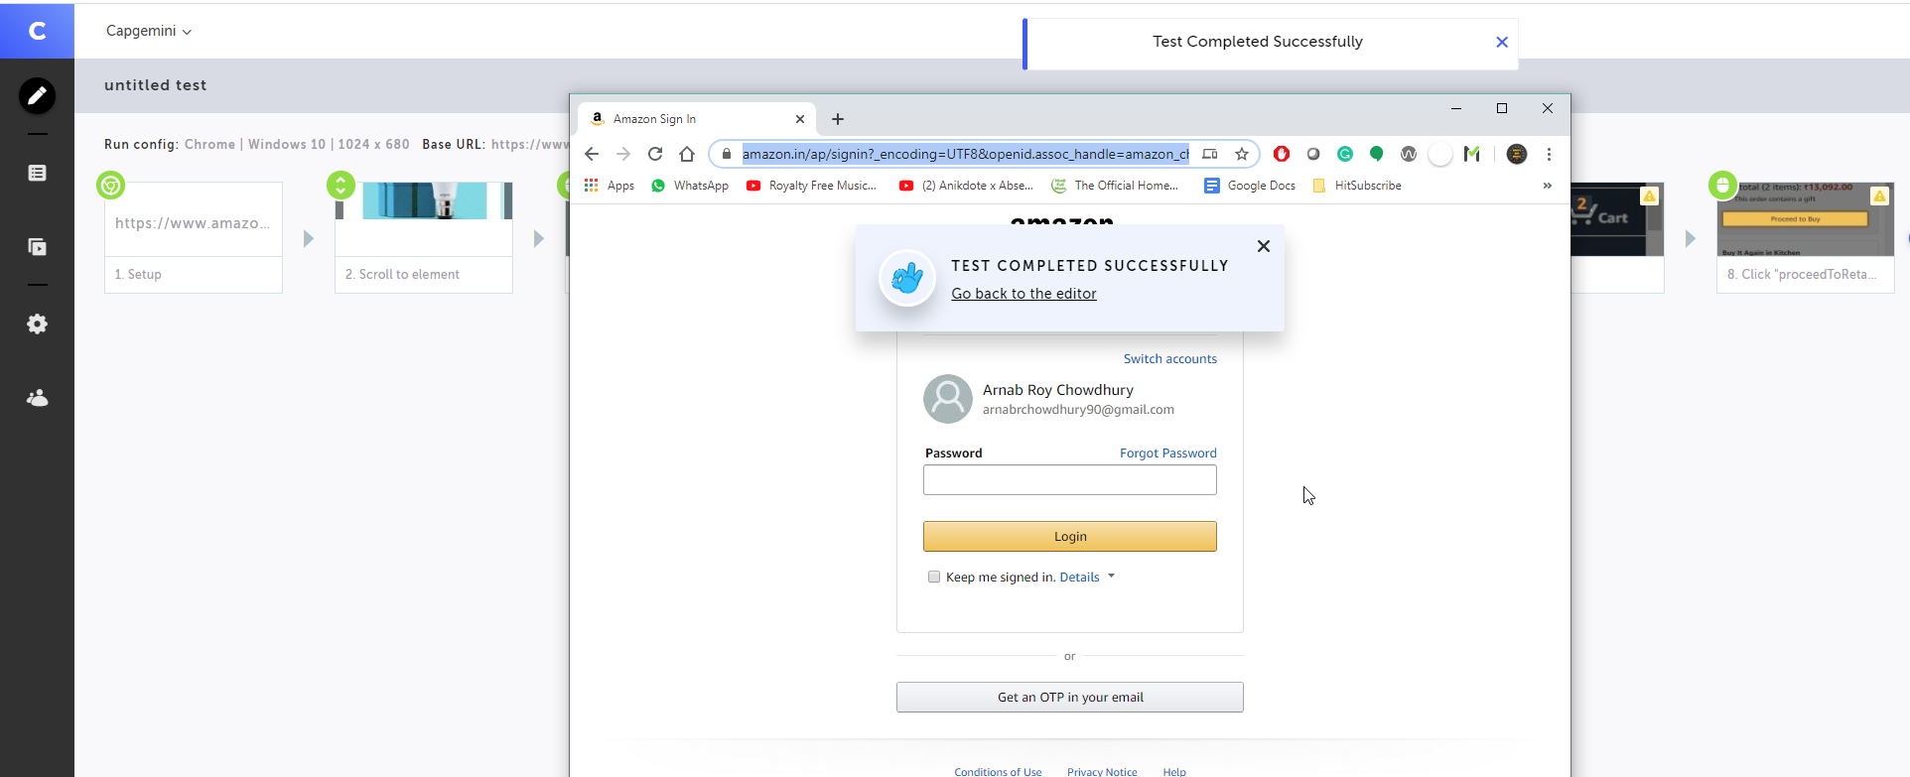Click the warning icon on step 8 thumbnail
Screen dimensions: 1910x777
pos(1879,196)
